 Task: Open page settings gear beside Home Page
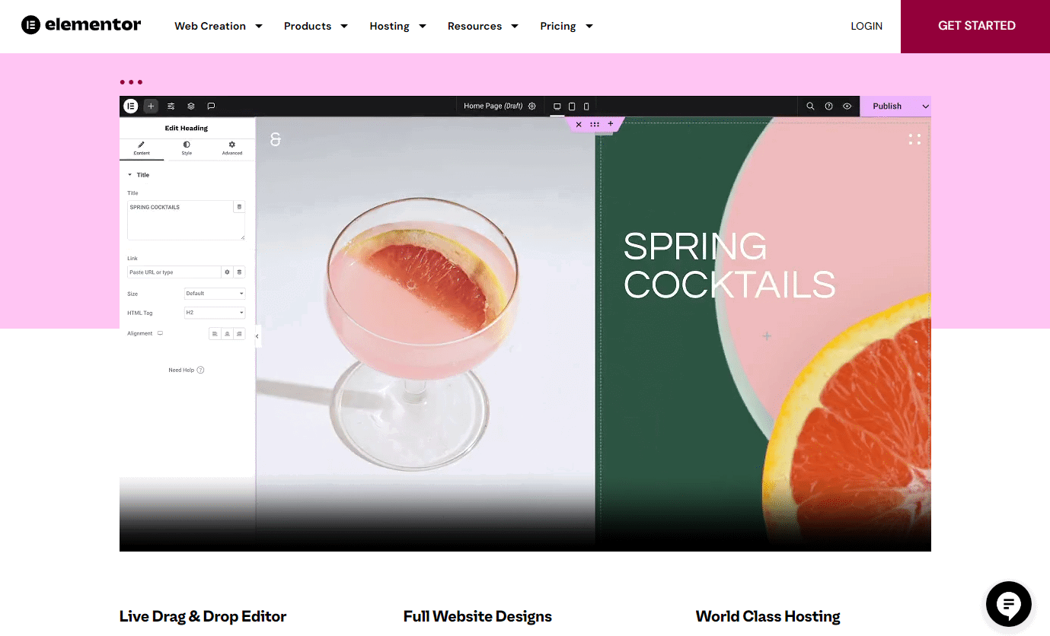tap(532, 106)
